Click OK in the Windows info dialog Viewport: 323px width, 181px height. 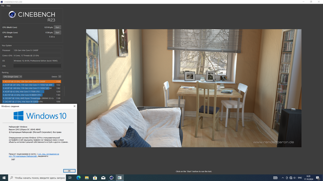69,171
